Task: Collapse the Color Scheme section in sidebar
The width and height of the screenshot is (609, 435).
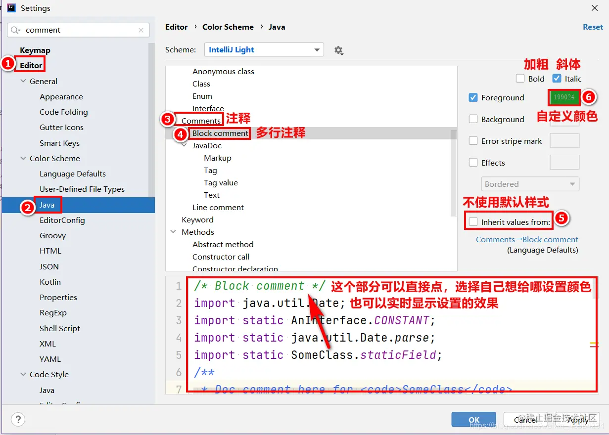Action: coord(23,158)
